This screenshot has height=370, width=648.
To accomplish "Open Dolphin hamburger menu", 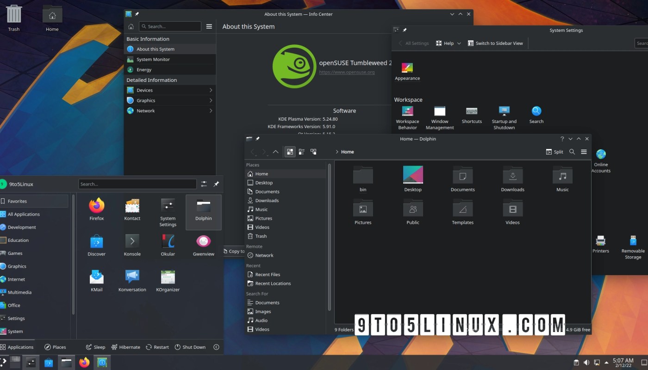I will point(584,152).
